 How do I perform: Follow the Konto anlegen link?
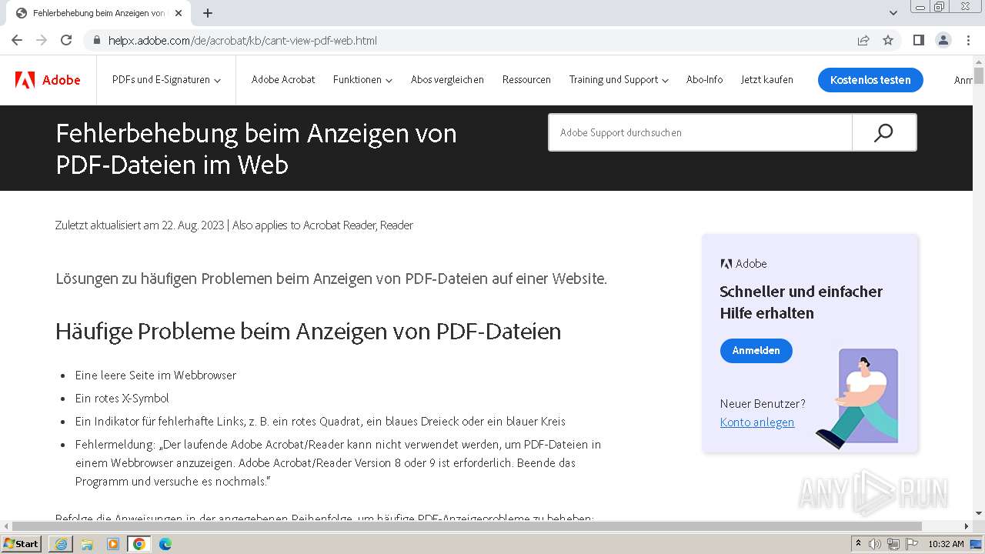pyautogui.click(x=757, y=422)
